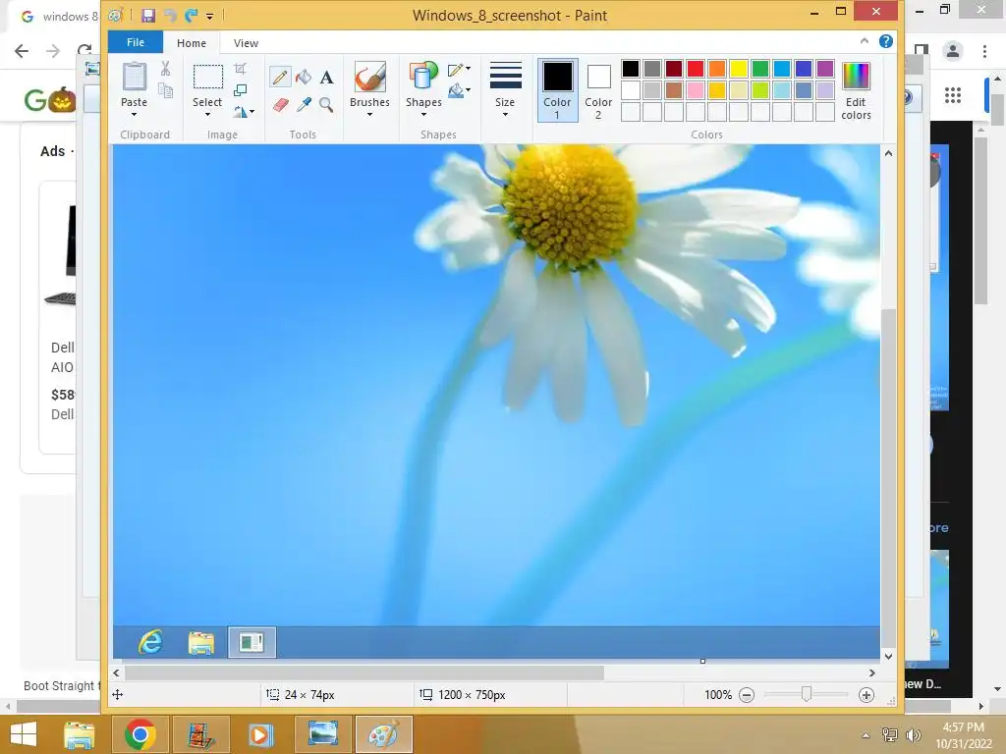Image resolution: width=1006 pixels, height=754 pixels.
Task: Pick the yellow color swatch
Action: [x=739, y=69]
